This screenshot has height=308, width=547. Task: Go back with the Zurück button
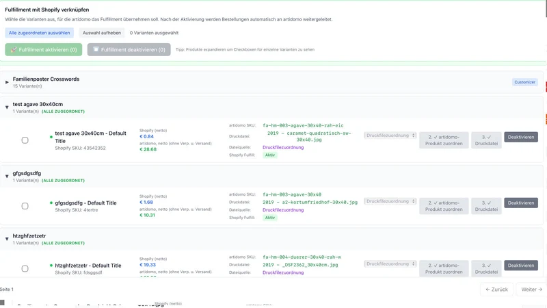tap(496, 289)
